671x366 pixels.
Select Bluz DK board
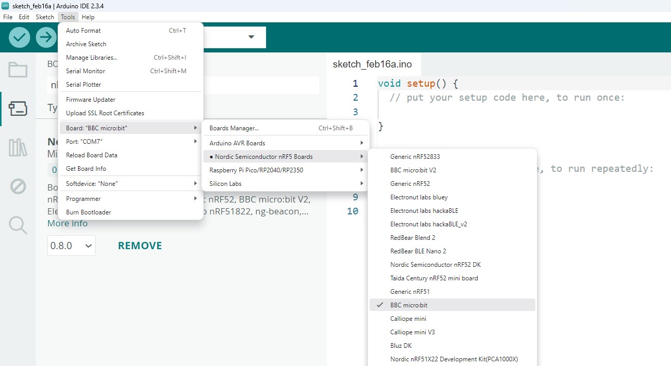[x=452, y=345]
